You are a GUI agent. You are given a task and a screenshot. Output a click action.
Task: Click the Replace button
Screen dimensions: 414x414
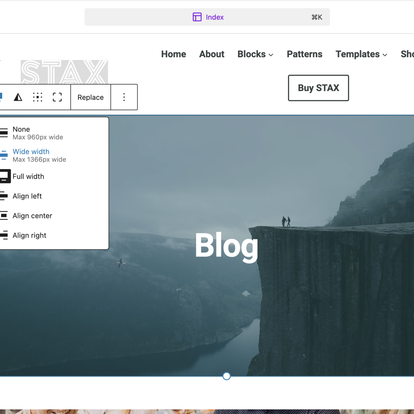point(90,97)
